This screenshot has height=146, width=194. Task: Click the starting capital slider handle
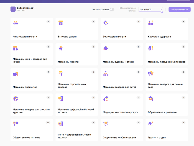click(x=162, y=12)
